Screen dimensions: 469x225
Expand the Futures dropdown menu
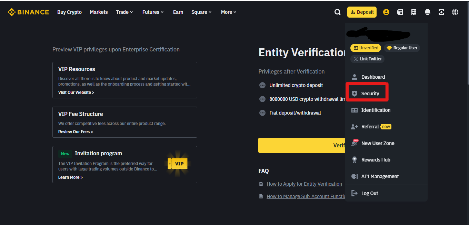153,12
